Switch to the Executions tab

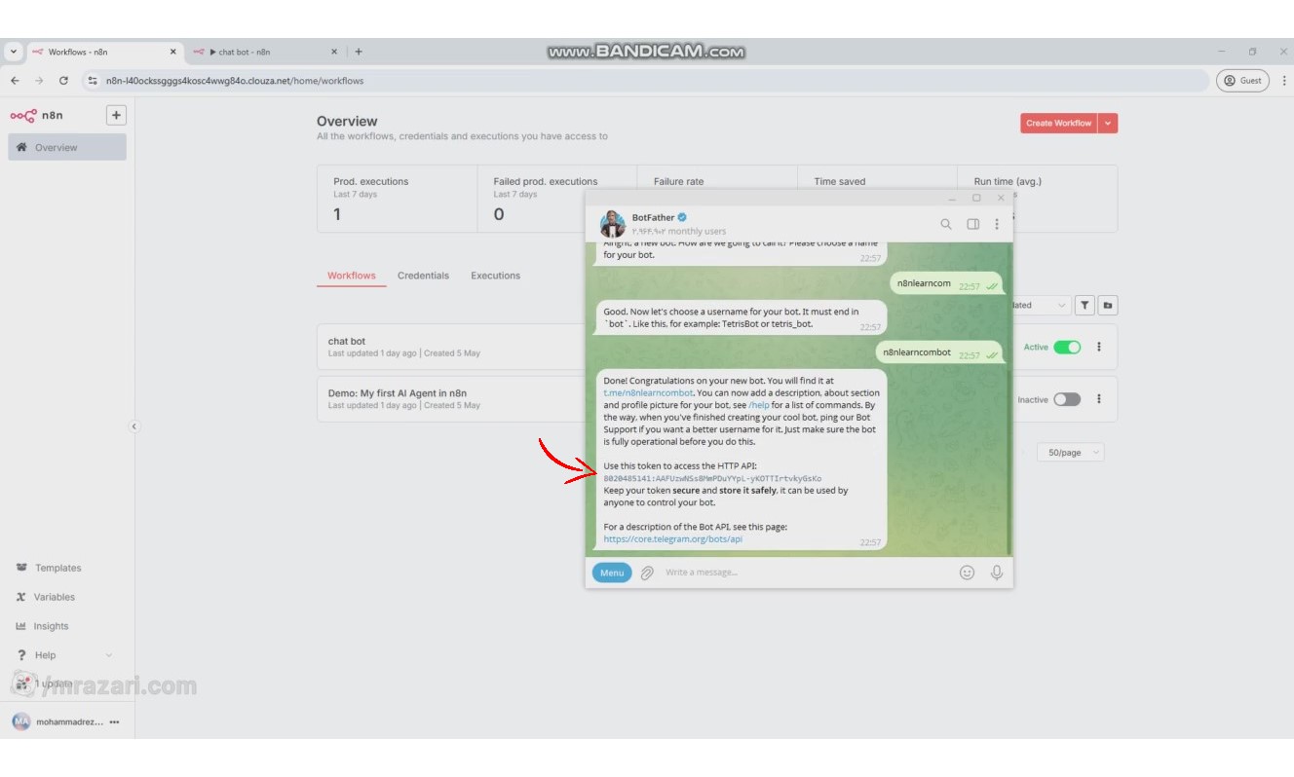click(x=495, y=276)
